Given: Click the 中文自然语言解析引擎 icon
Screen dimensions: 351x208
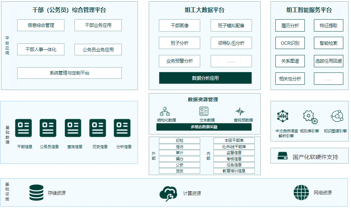Looking at the screenshot, I should coord(282,116).
